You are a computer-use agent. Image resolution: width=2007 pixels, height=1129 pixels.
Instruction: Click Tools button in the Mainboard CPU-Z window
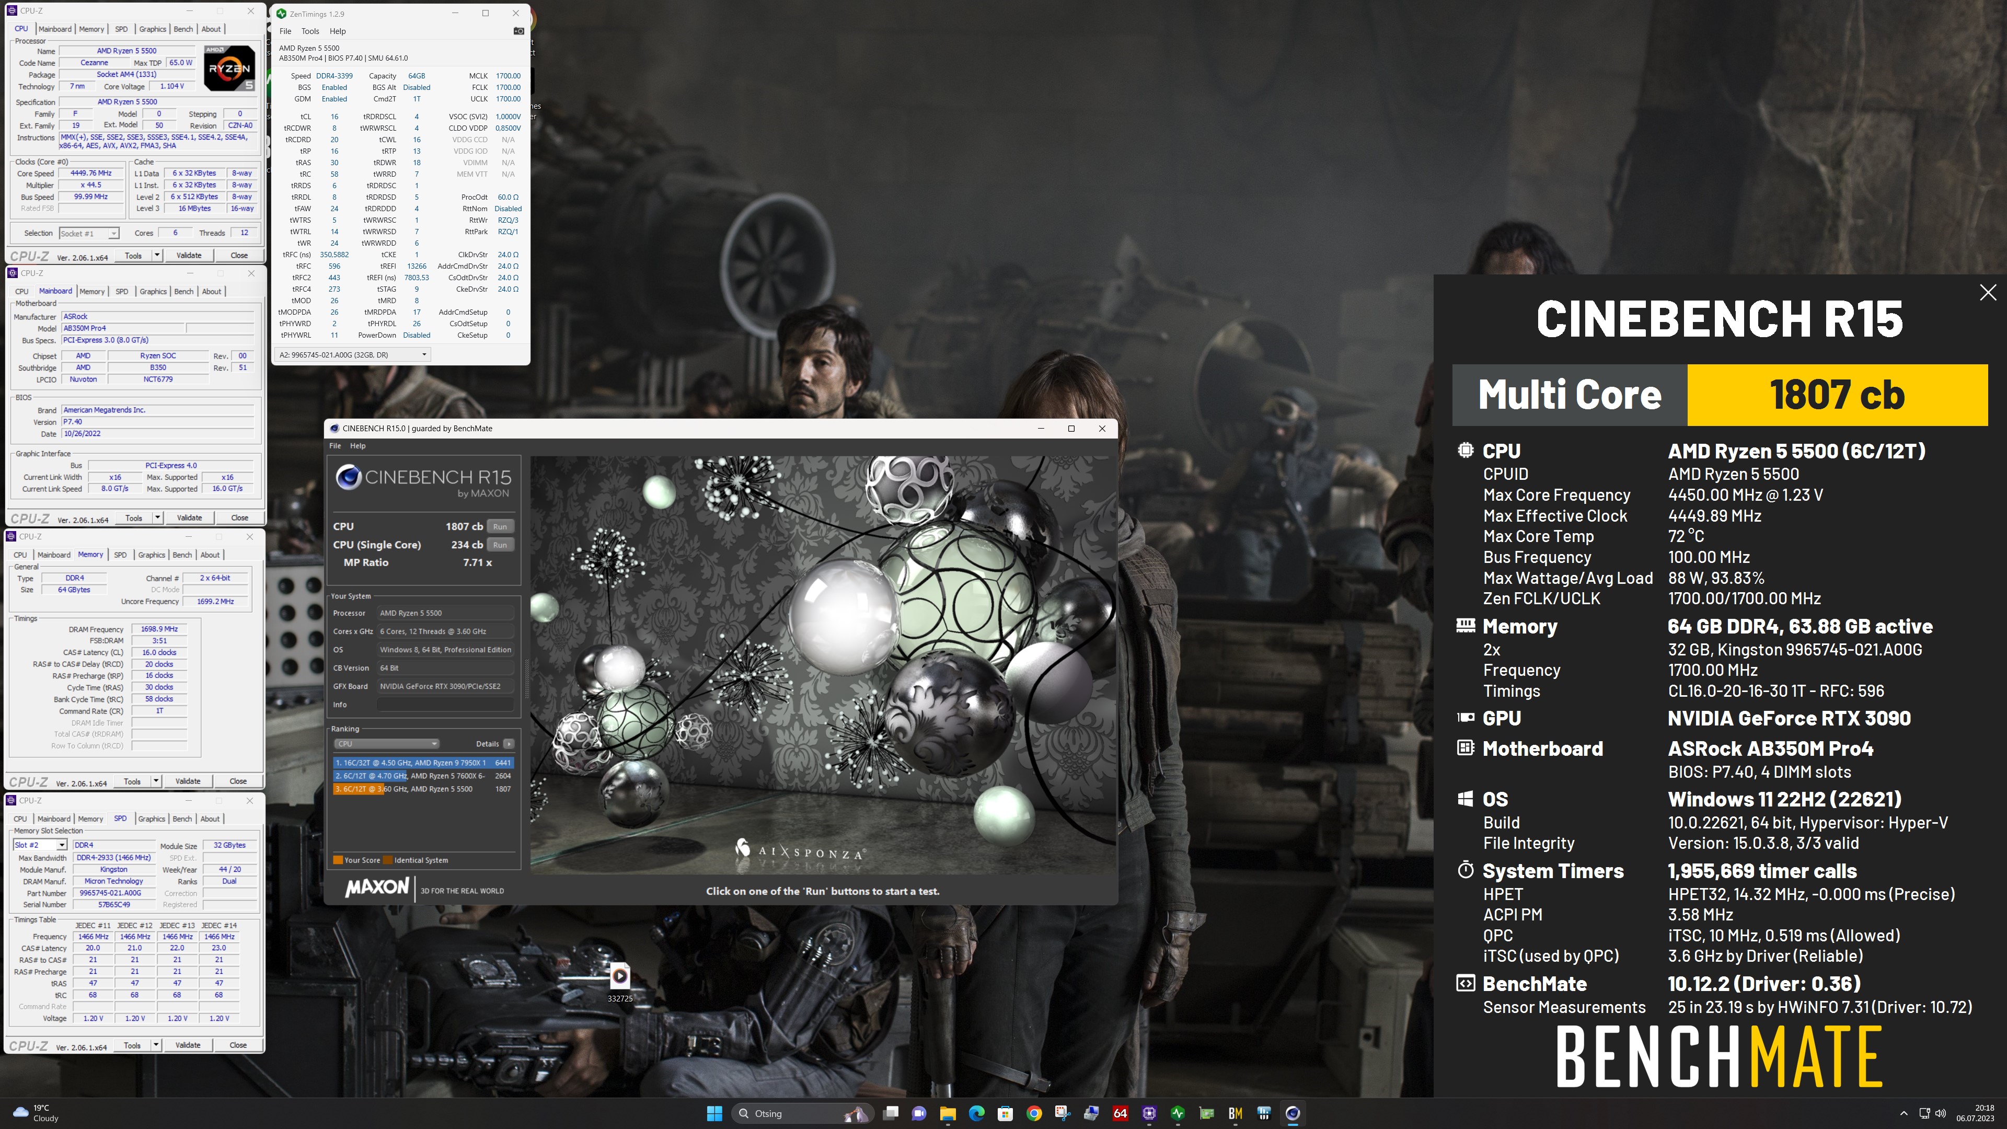click(134, 517)
